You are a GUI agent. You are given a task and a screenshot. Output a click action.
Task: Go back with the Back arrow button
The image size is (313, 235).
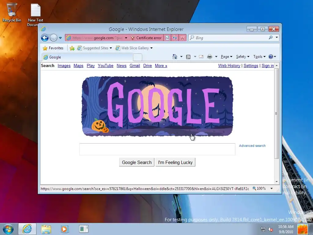45,38
